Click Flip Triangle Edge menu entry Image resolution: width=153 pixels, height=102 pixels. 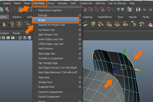pyautogui.click(x=48, y=63)
